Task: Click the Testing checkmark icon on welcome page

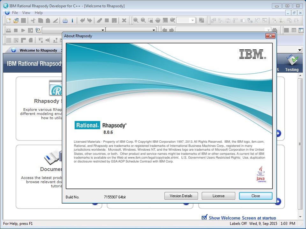Action: (292, 60)
